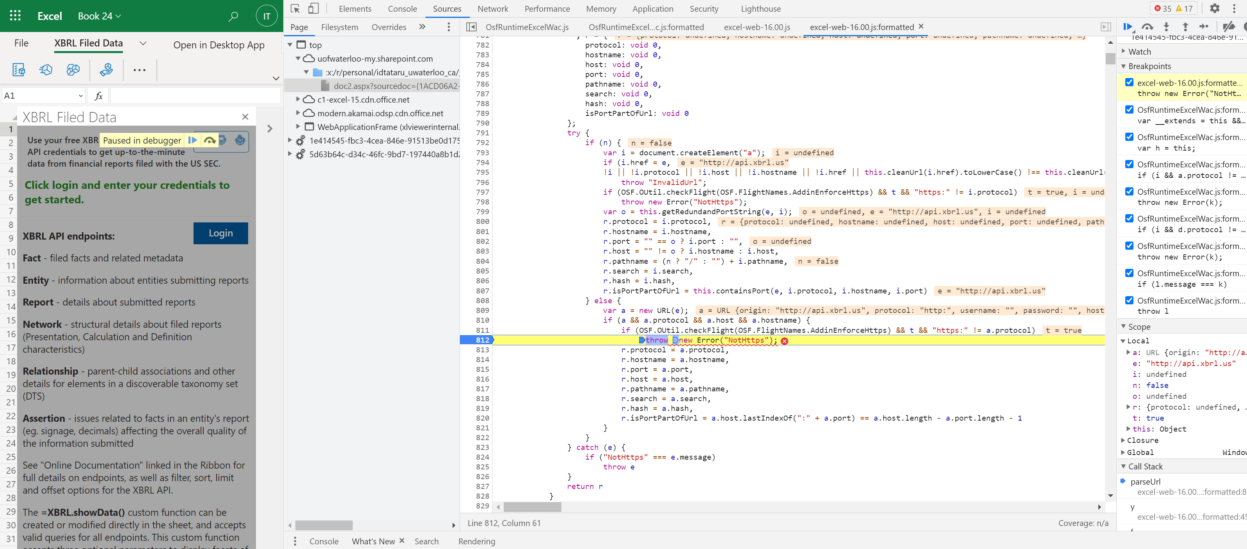Open the Excel app launcher waffle icon

tap(15, 16)
